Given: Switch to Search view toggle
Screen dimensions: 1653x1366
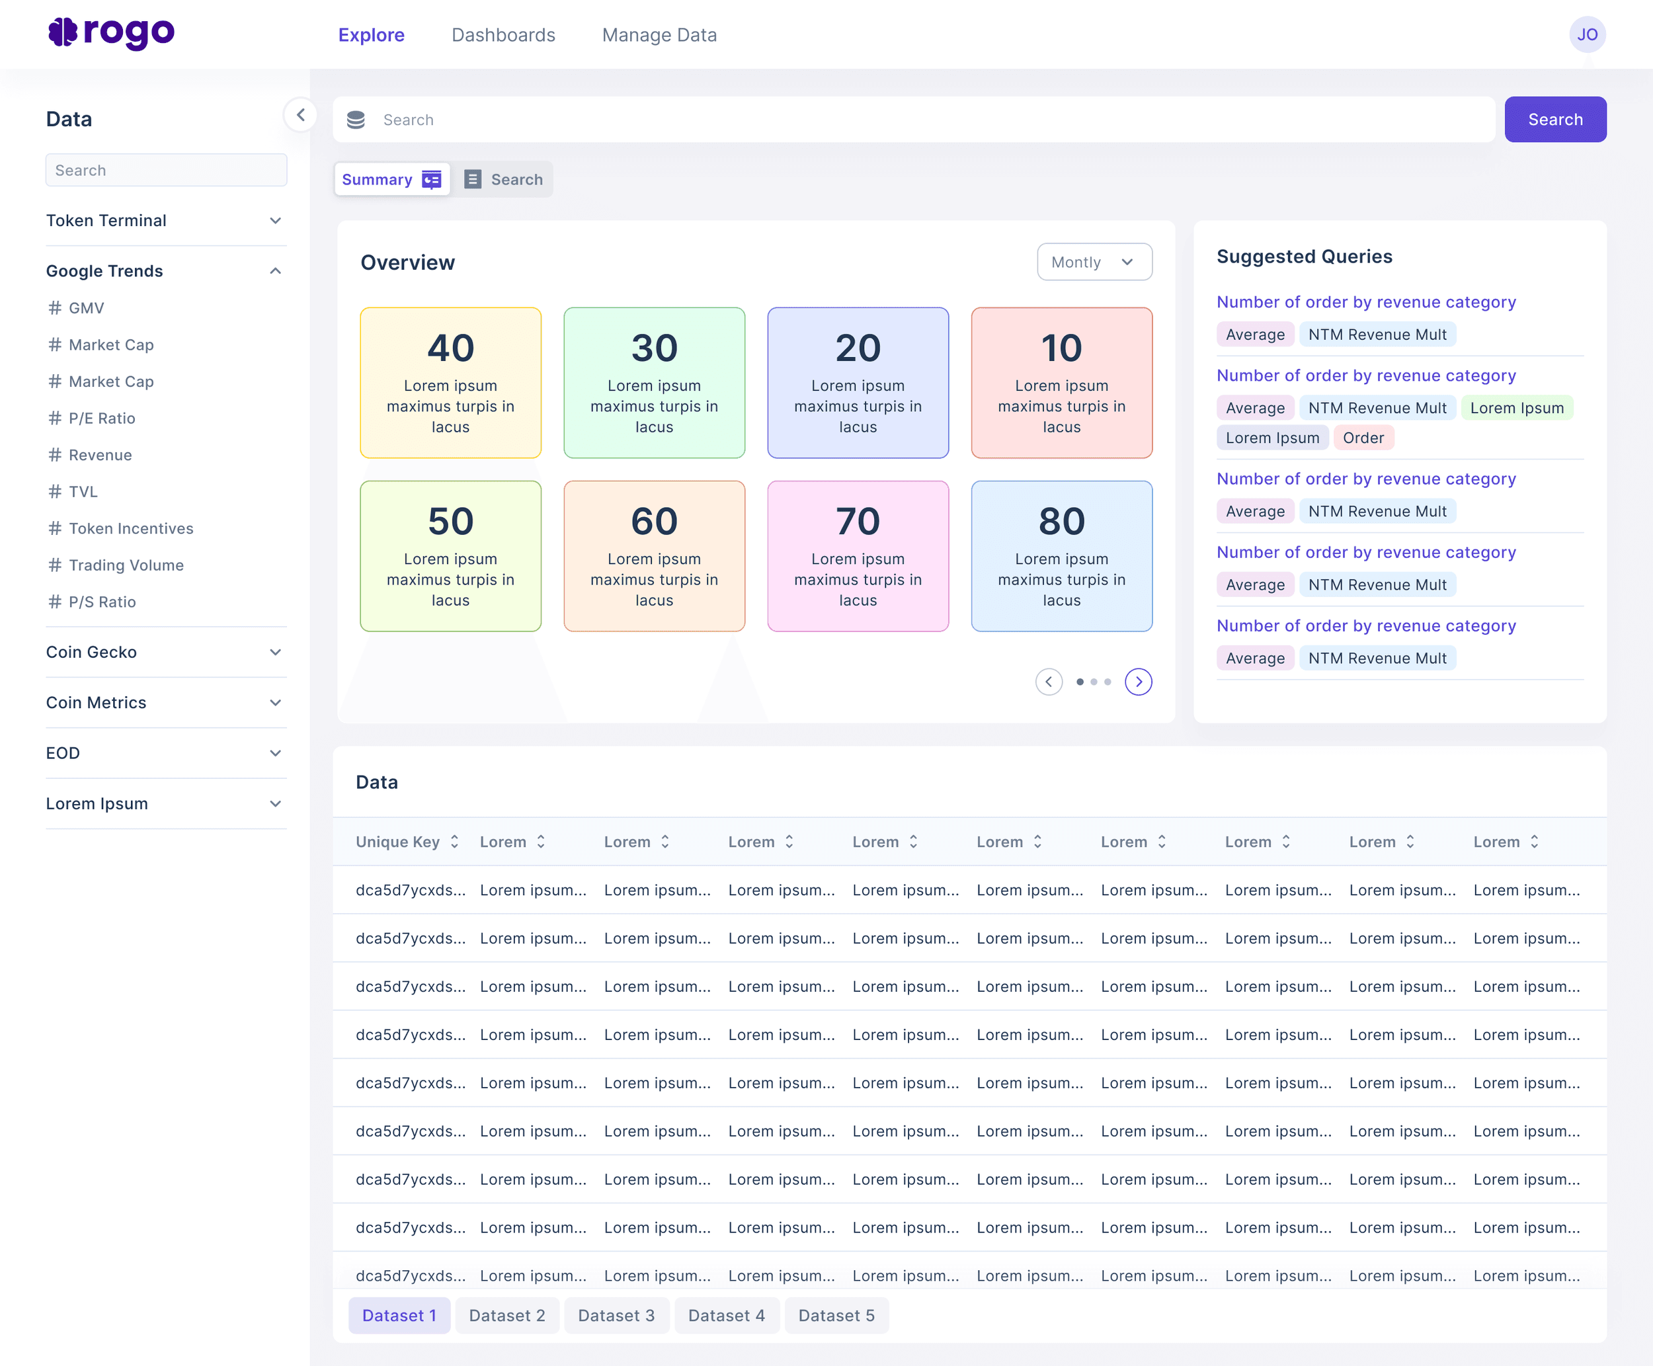Looking at the screenshot, I should [x=504, y=179].
